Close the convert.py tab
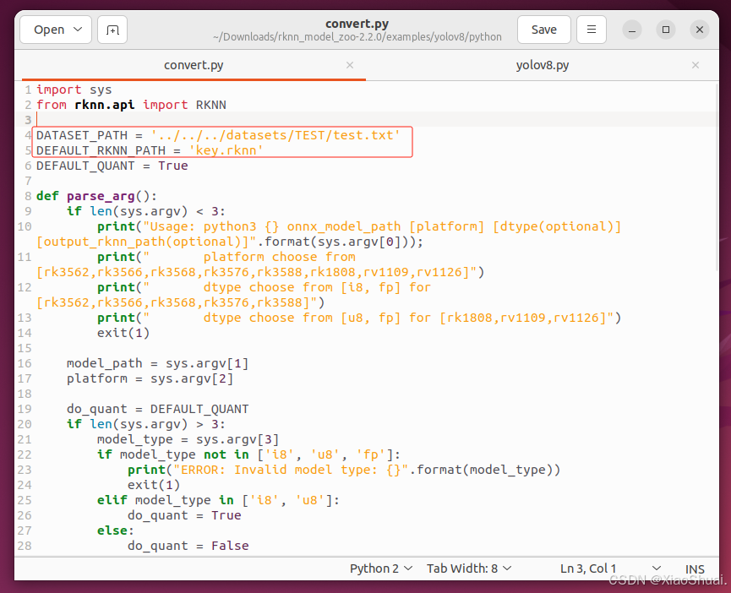The height and width of the screenshot is (593, 731). [x=350, y=65]
